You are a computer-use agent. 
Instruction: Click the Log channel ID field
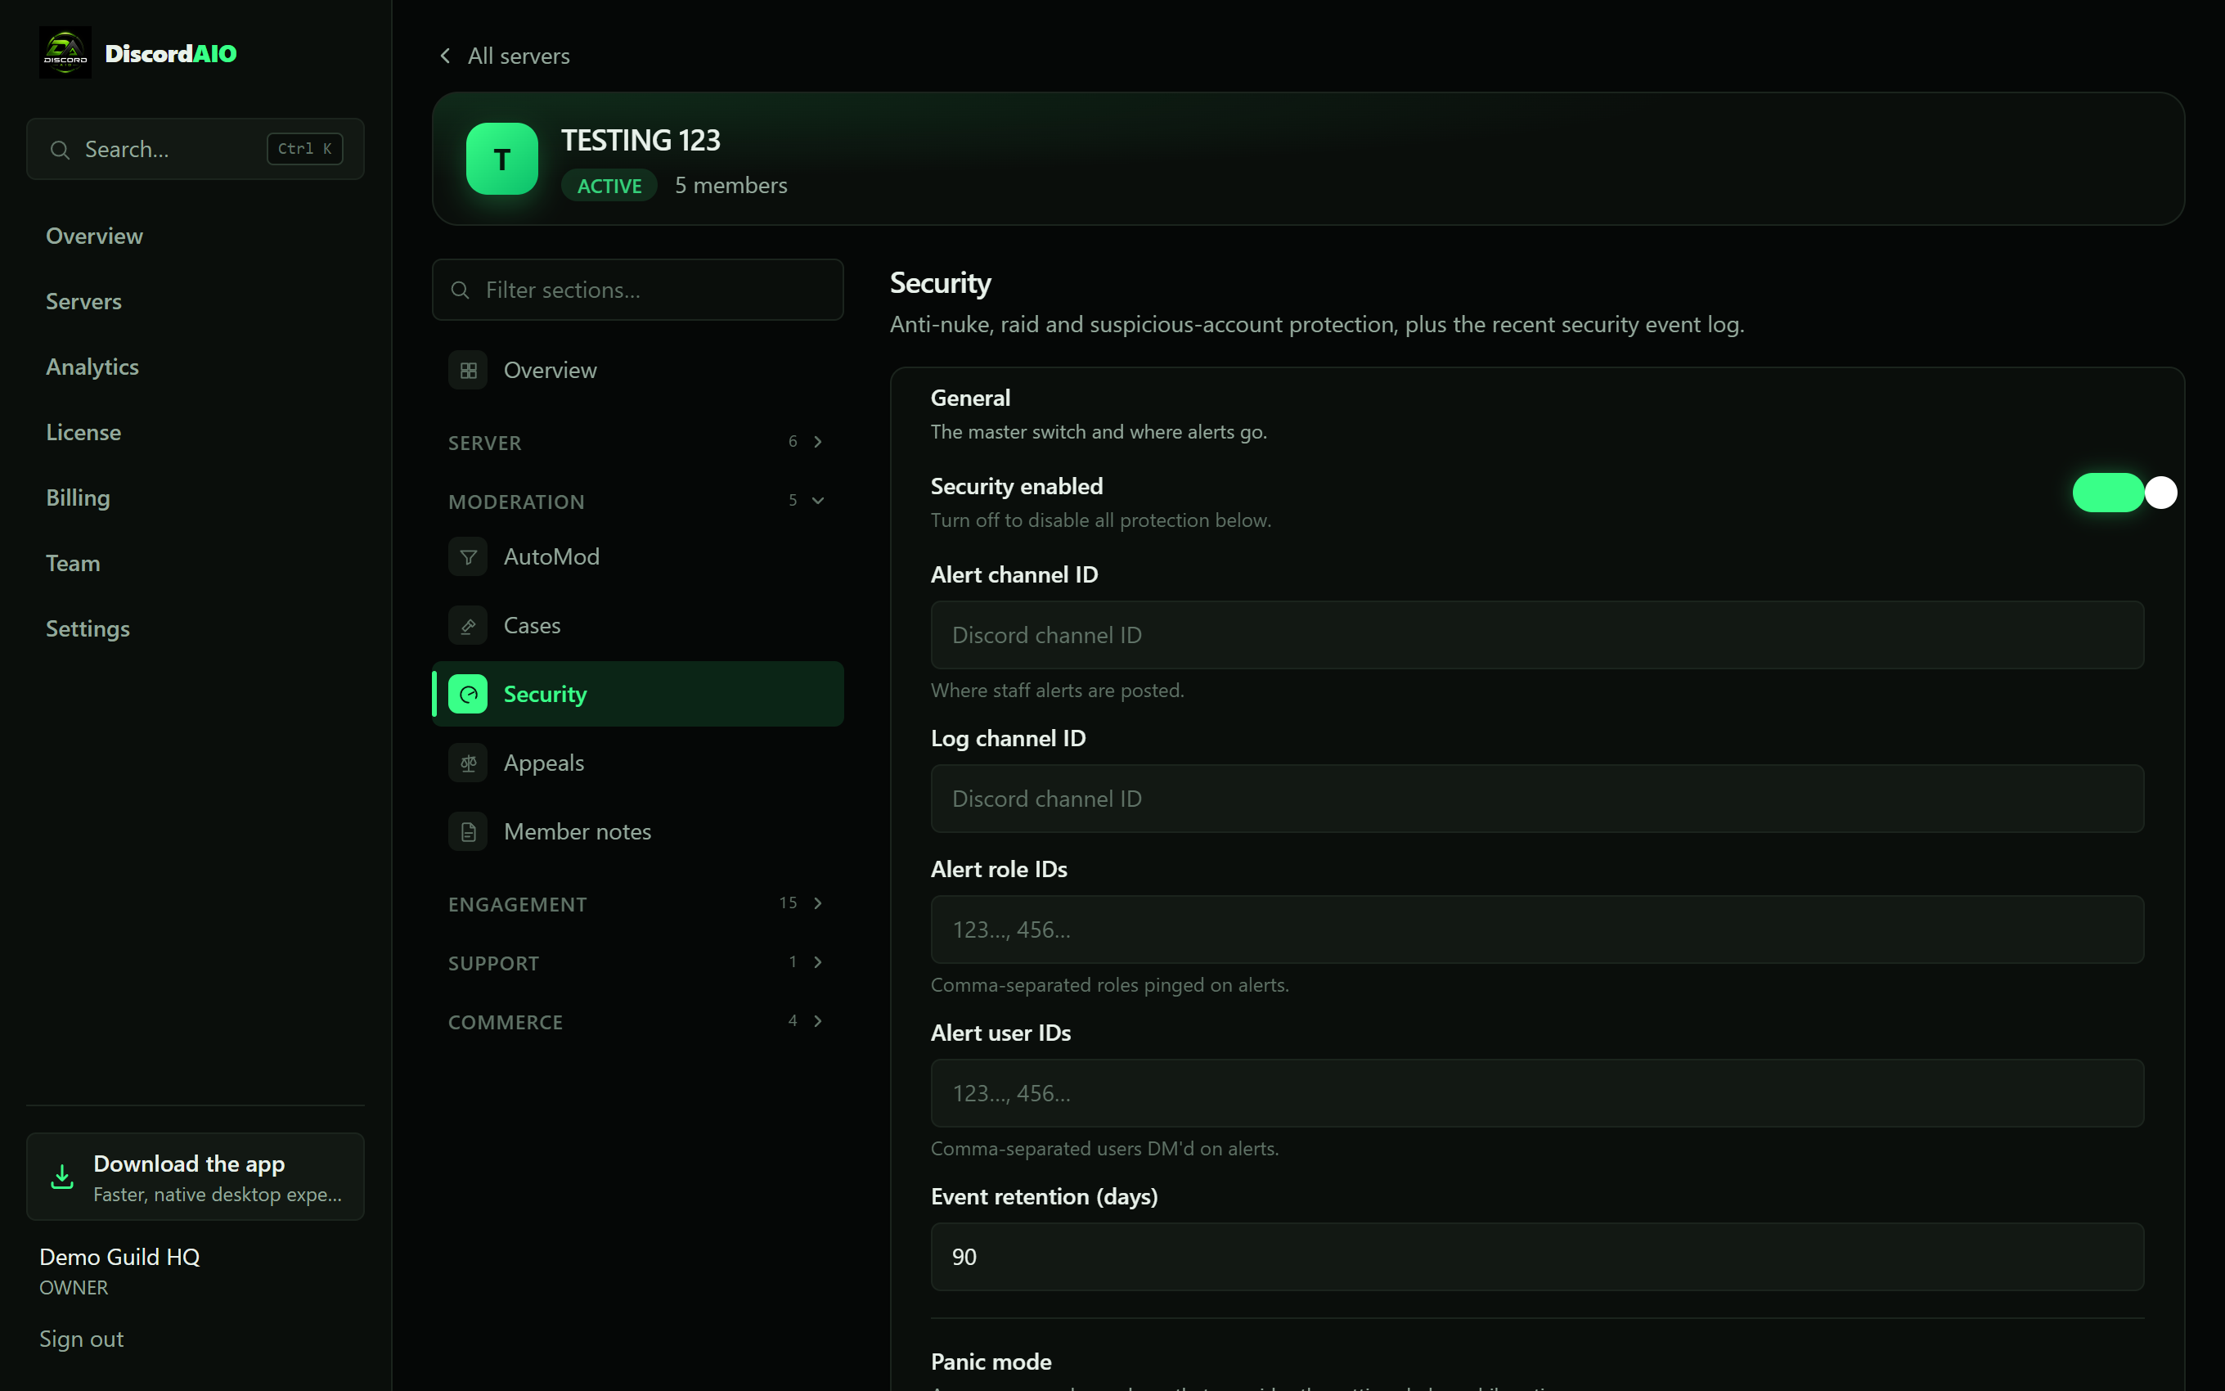point(1537,799)
